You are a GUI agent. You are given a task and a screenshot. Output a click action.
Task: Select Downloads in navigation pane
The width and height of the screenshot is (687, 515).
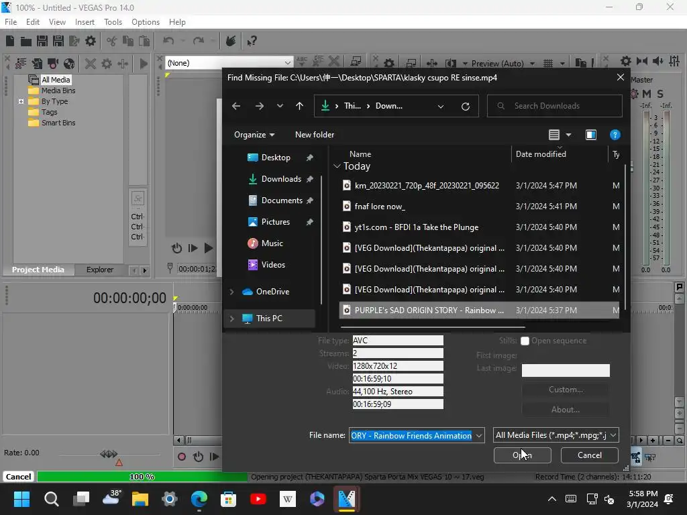280,179
